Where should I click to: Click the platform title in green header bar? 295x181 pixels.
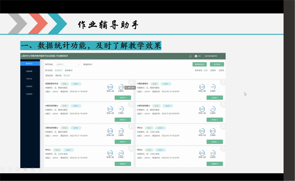(x=44, y=56)
